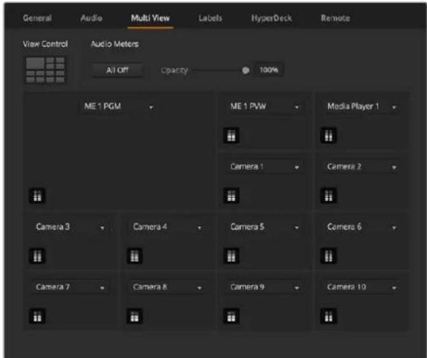
Task: Click the Opacity slider handle
Action: point(246,70)
